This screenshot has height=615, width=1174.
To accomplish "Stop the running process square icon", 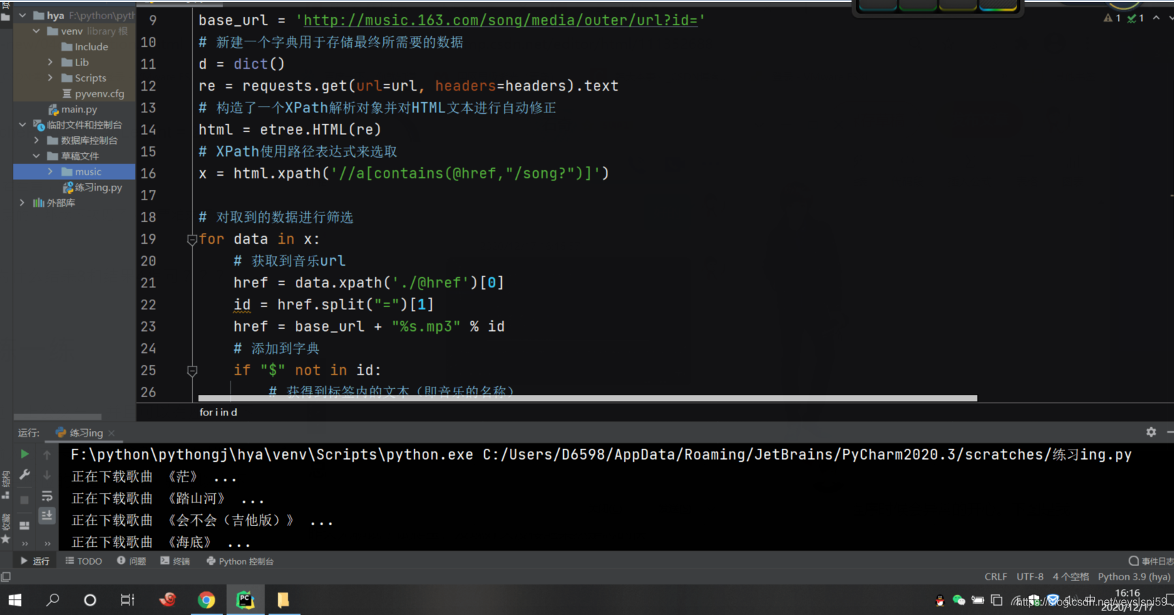I will pyautogui.click(x=25, y=500).
